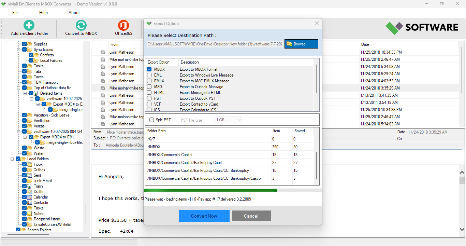The width and height of the screenshot is (466, 246).
Task: Check the VCF export option
Action: [149, 104]
